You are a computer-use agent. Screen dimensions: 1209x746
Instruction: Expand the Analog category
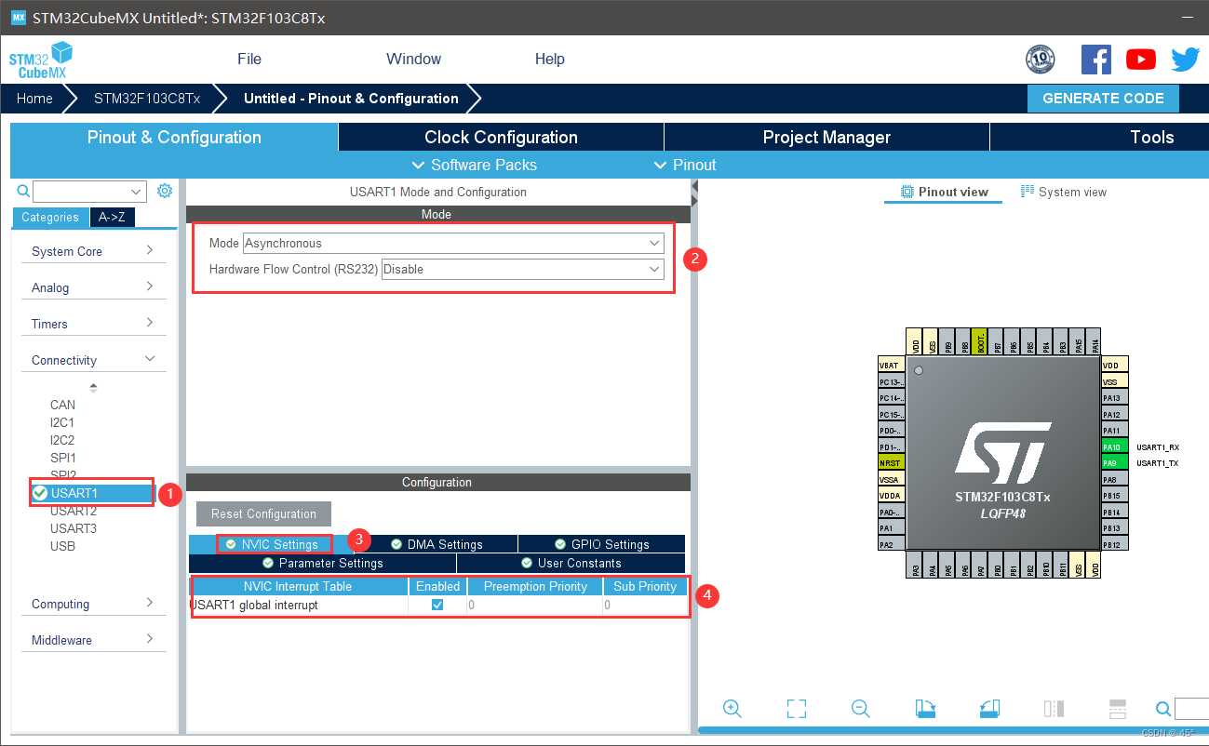(x=92, y=287)
